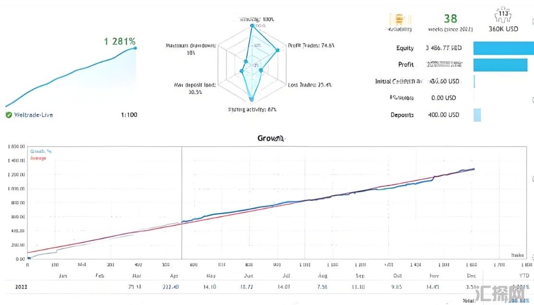Click the blue Profit bar
Screen dimensions: 534x305
[x=500, y=65]
